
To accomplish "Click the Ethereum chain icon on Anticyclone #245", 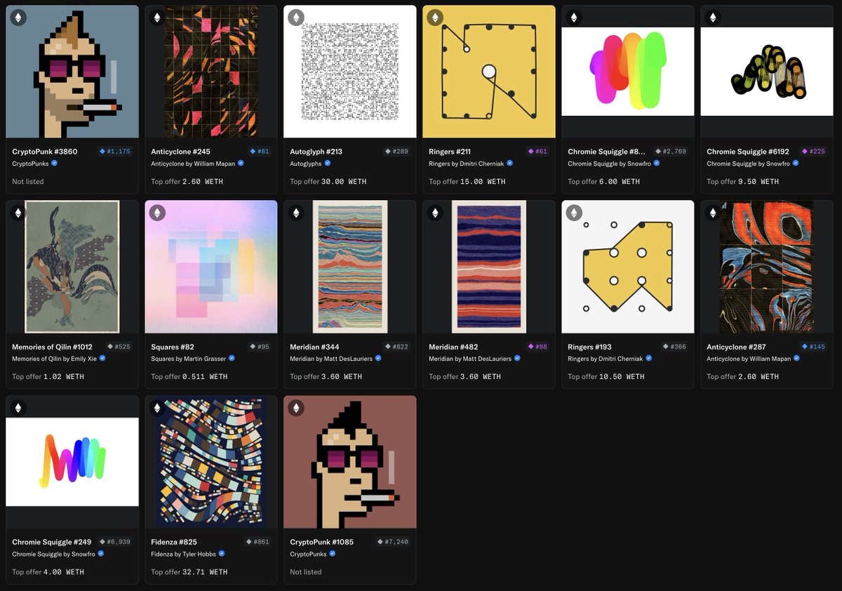I will [x=157, y=18].
